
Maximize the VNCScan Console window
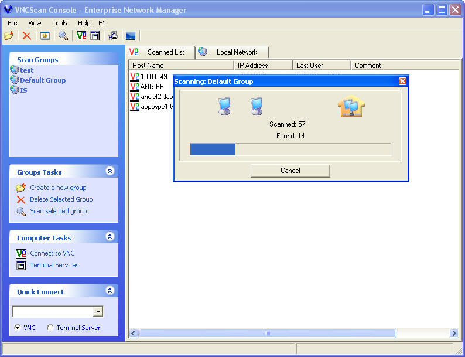(x=442, y=10)
